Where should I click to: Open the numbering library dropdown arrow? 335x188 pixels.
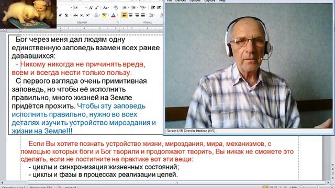coord(137,8)
